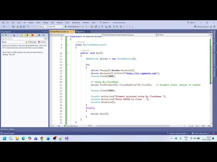Viewport: 217px width, 162px height.
Task: Open Windows Start menu
Action: (4, 138)
